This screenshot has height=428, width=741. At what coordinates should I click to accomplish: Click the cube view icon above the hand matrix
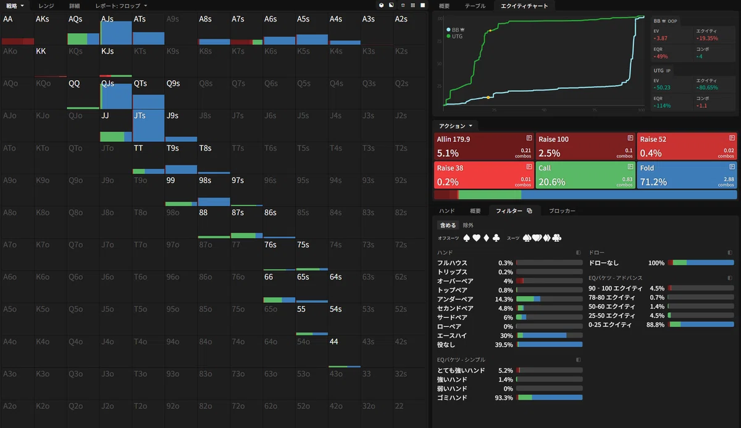382,5
